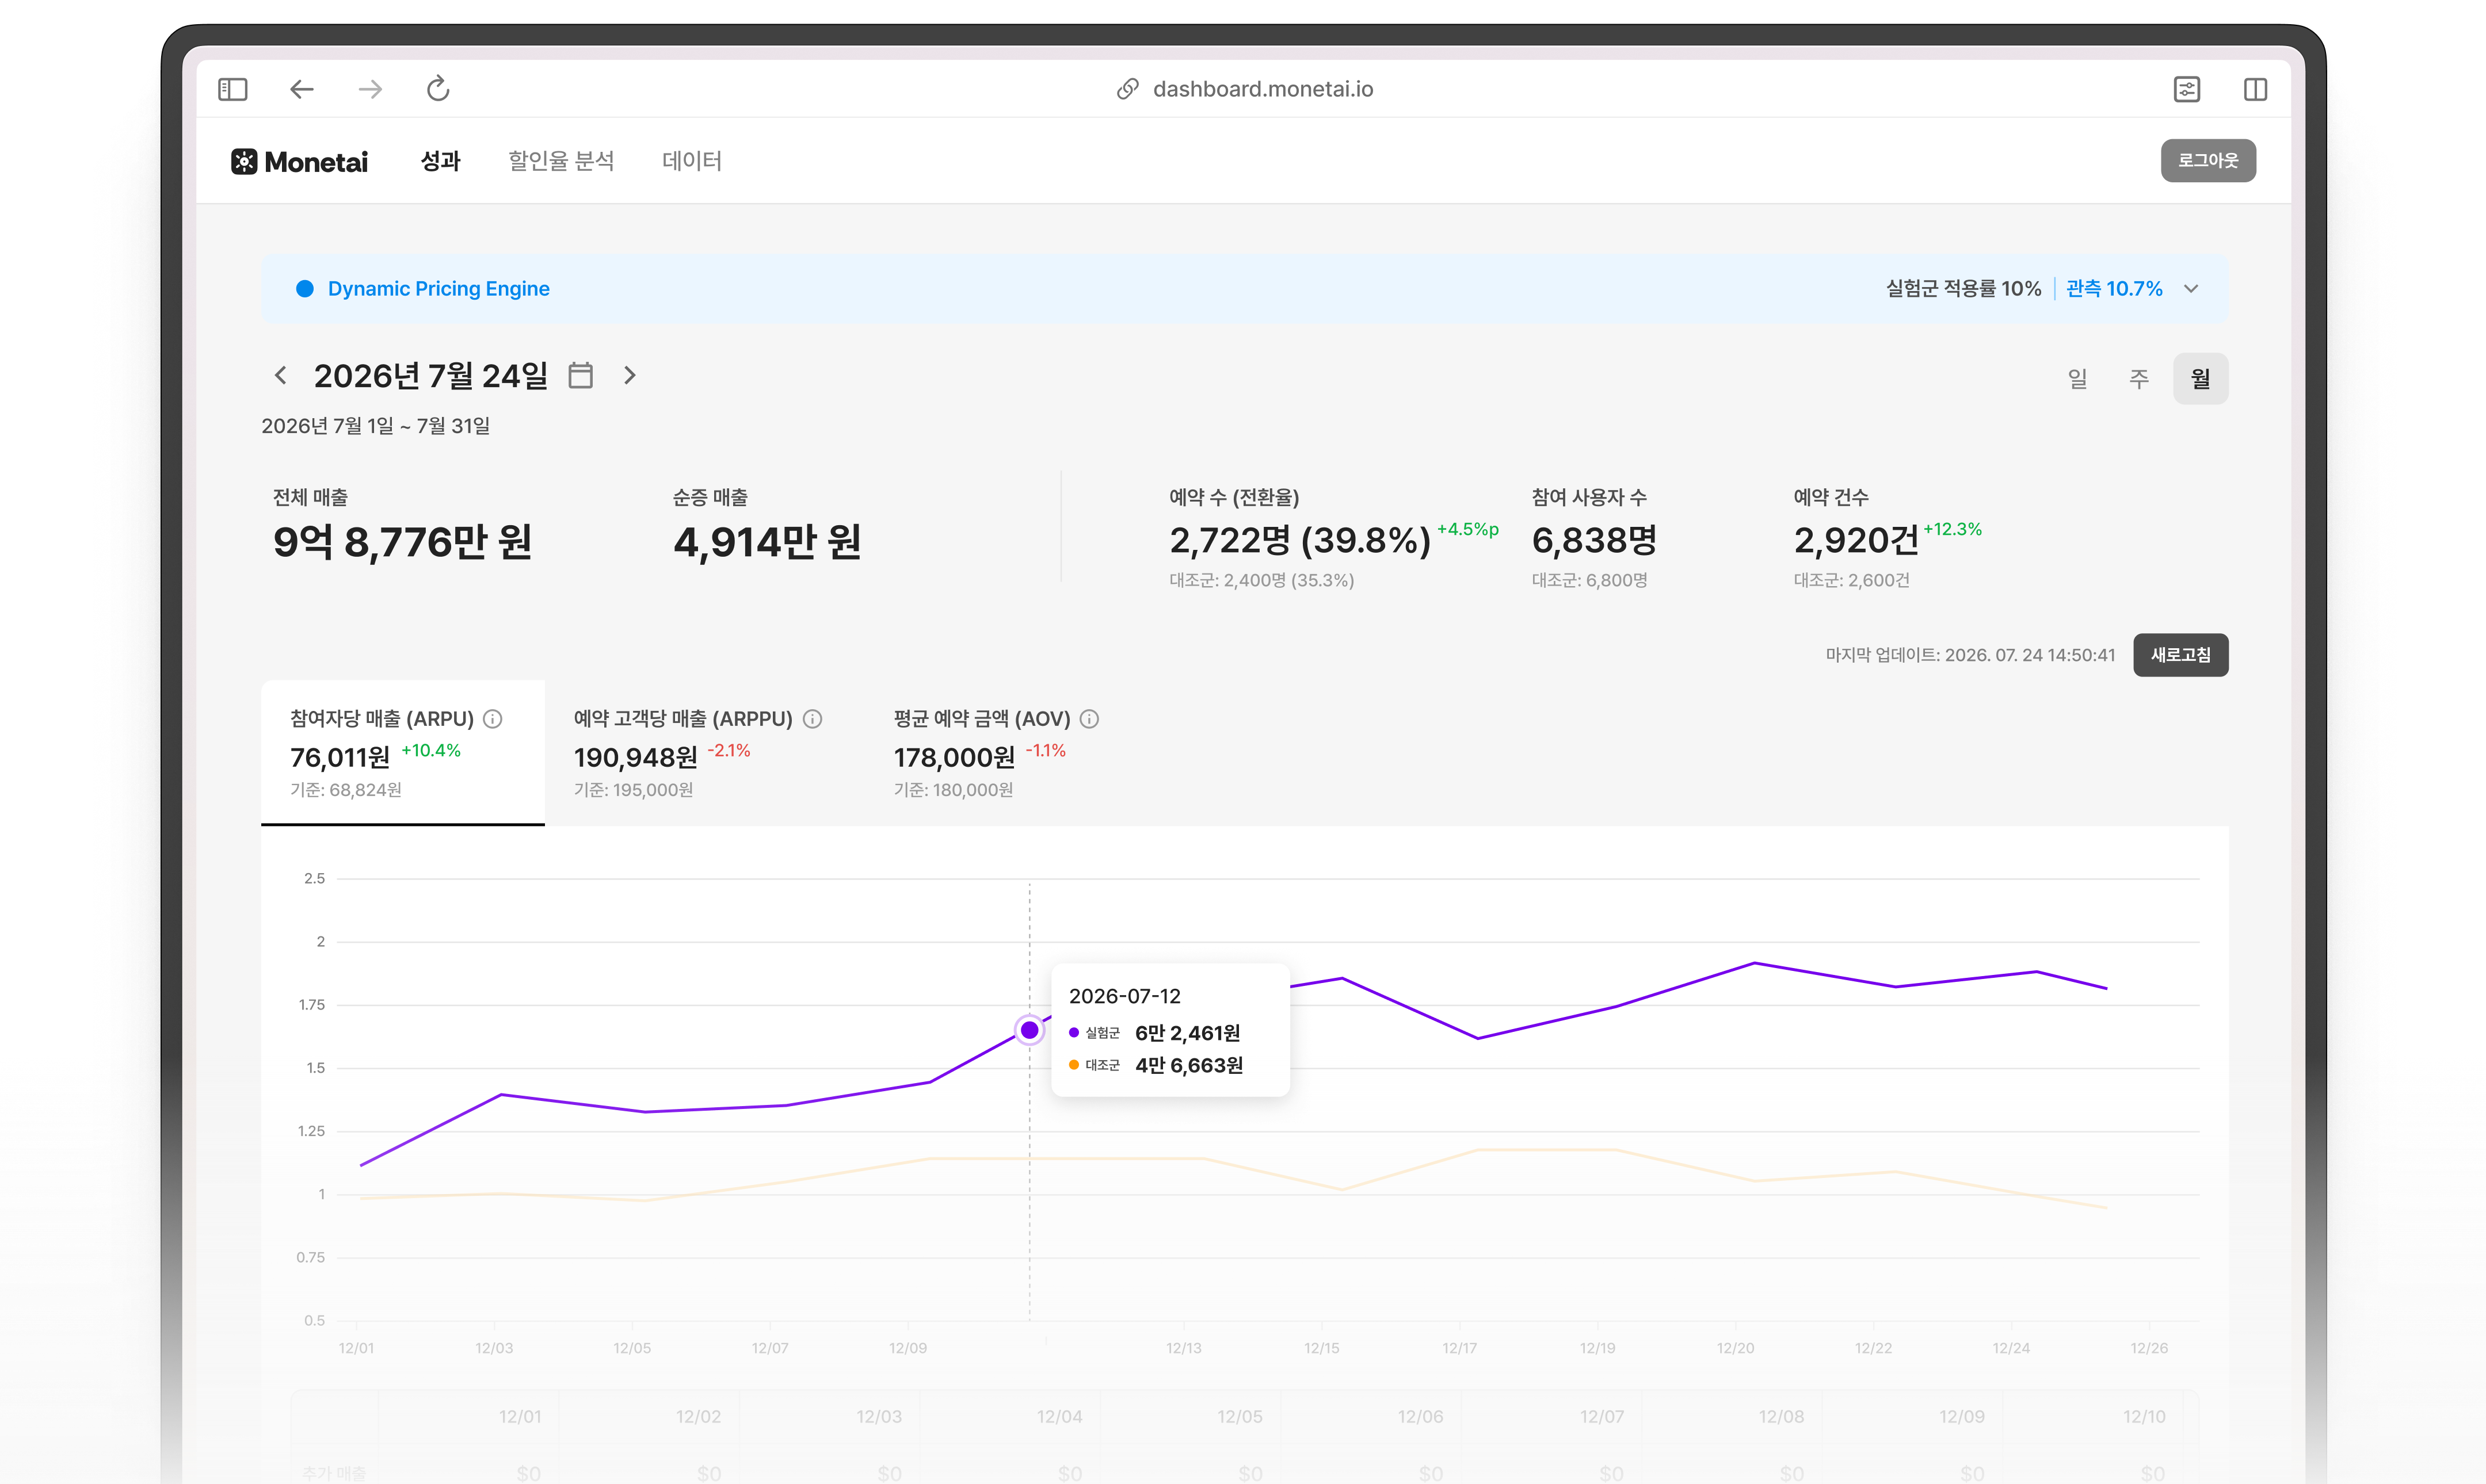Click the 마지막 업데이트 timestamp text
The height and width of the screenshot is (1484, 2486).
1971,655
